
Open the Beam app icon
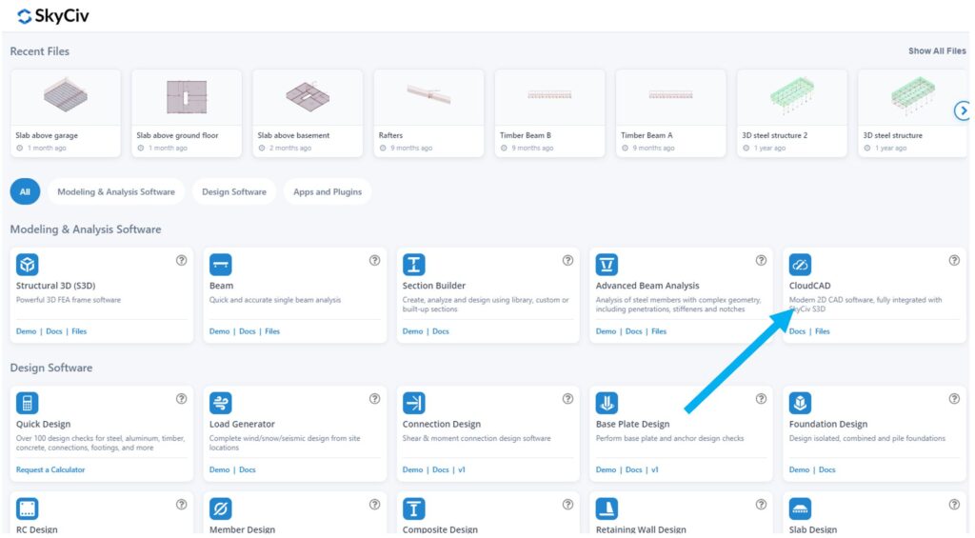coord(221,265)
